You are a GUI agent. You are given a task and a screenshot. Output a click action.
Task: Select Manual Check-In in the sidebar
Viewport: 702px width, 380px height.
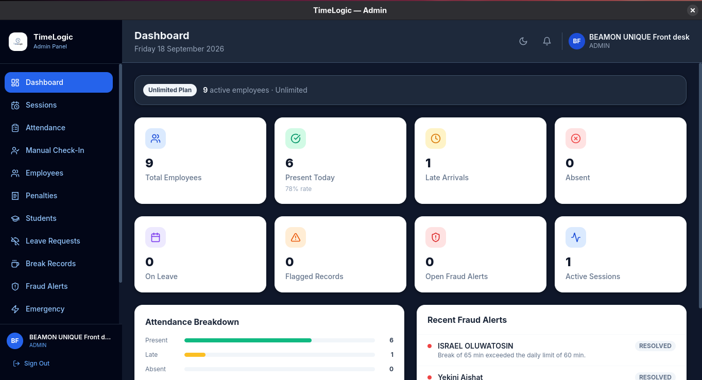59,150
